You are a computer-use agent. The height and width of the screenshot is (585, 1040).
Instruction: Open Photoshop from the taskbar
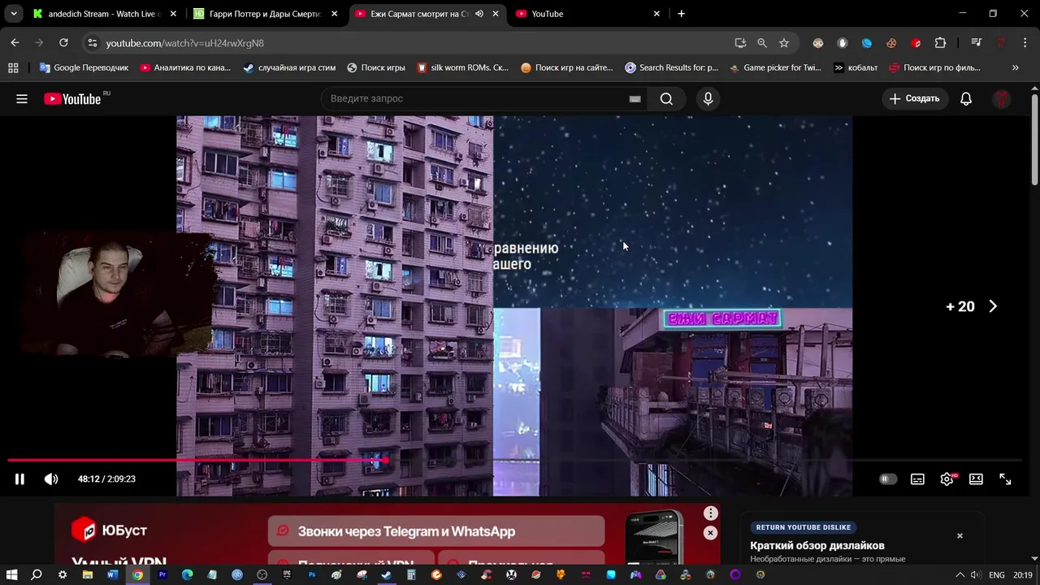(x=312, y=575)
